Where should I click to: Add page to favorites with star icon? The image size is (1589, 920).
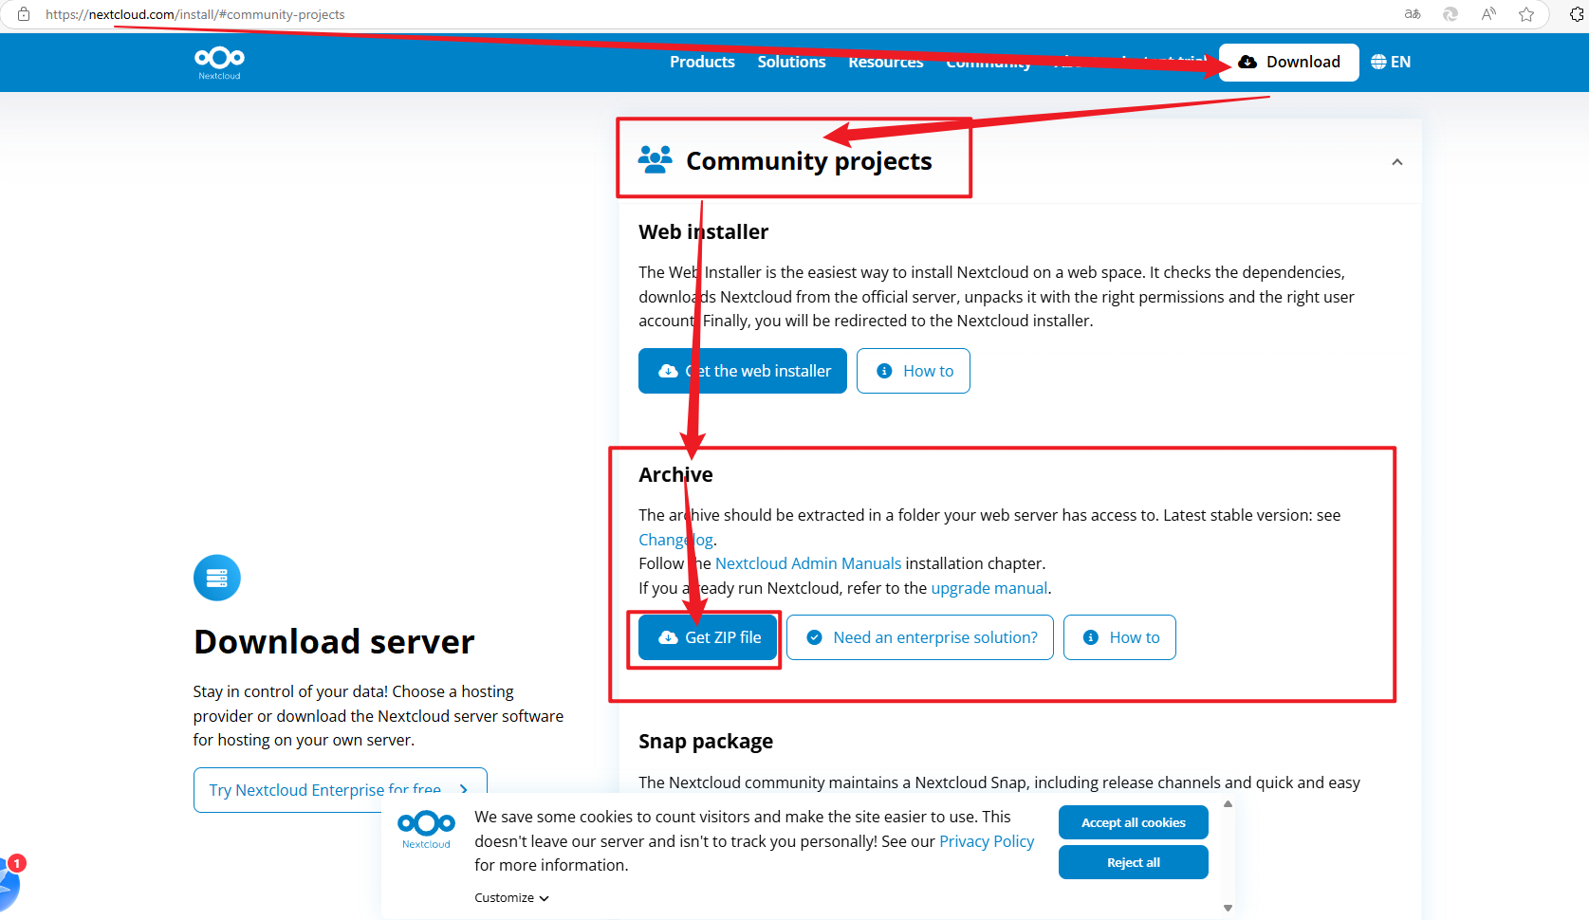(x=1526, y=14)
